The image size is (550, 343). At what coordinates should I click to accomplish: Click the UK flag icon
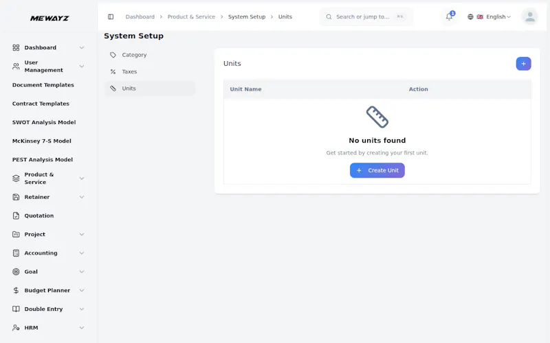(x=480, y=16)
